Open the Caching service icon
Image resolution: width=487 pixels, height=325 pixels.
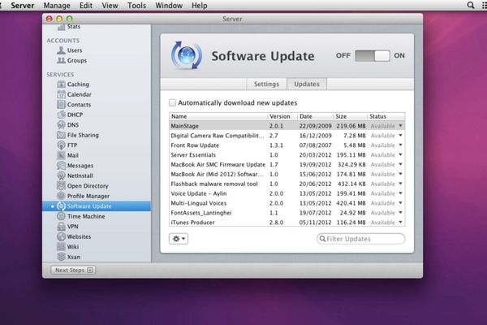coord(61,84)
